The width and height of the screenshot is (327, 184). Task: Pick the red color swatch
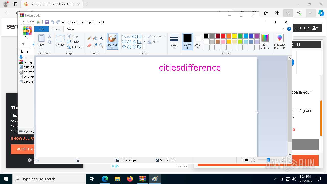pyautogui.click(x=223, y=36)
